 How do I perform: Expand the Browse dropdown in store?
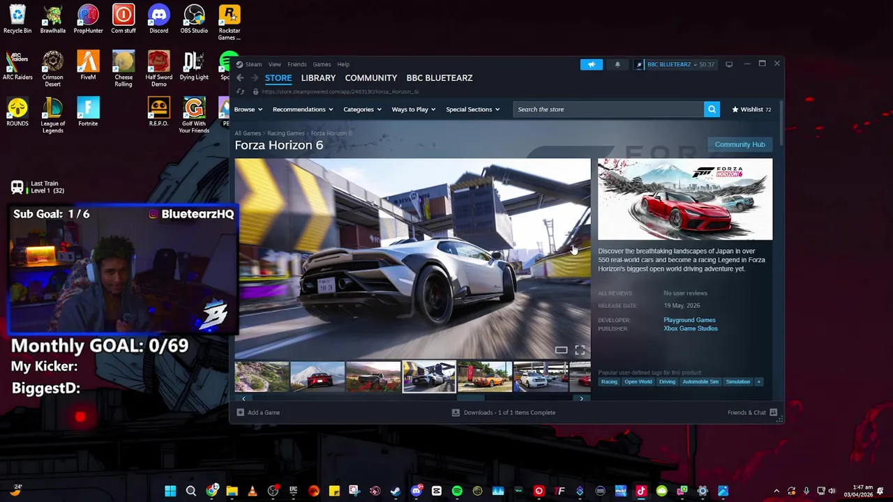pos(248,109)
